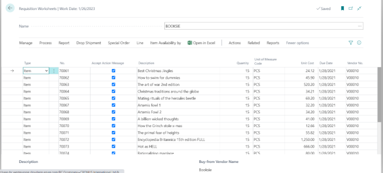The width and height of the screenshot is (383, 173).
Task: Open the Excel icon beside Open in Excel
Action: click(x=190, y=43)
